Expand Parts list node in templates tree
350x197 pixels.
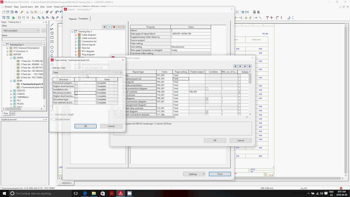[76, 48]
